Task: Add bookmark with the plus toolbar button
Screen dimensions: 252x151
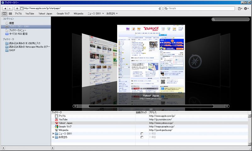Action: pos(17,8)
